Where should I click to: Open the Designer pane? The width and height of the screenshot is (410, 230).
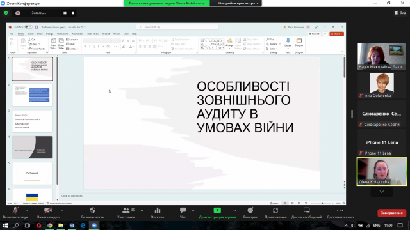[x=299, y=42]
